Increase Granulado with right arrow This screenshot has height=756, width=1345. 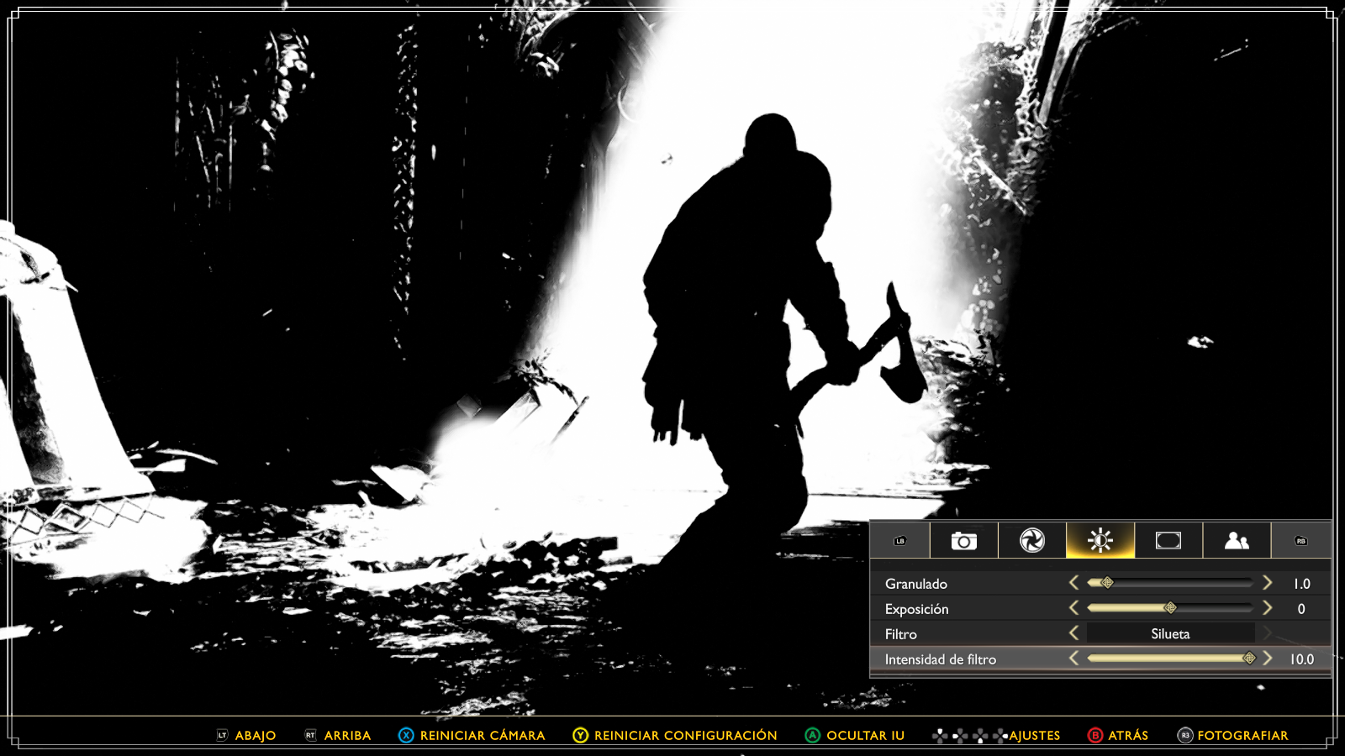pyautogui.click(x=1267, y=583)
